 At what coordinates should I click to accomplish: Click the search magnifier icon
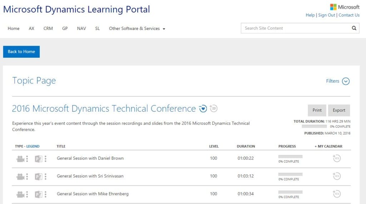354,28
